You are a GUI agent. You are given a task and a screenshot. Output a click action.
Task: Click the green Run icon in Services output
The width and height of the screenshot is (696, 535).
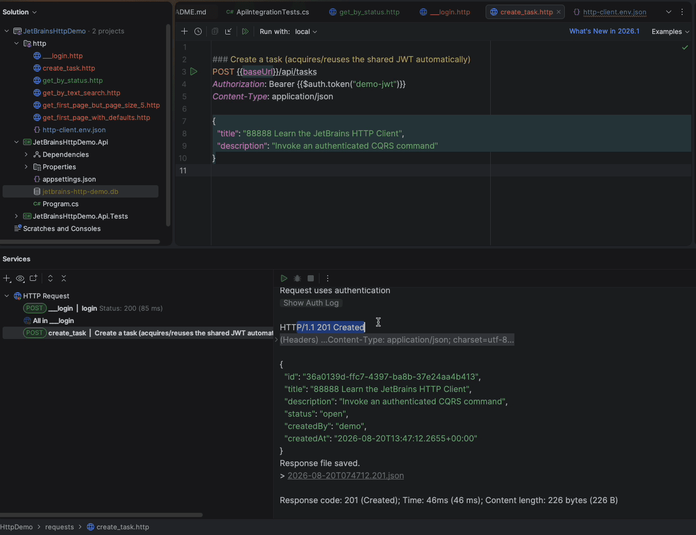click(x=284, y=278)
